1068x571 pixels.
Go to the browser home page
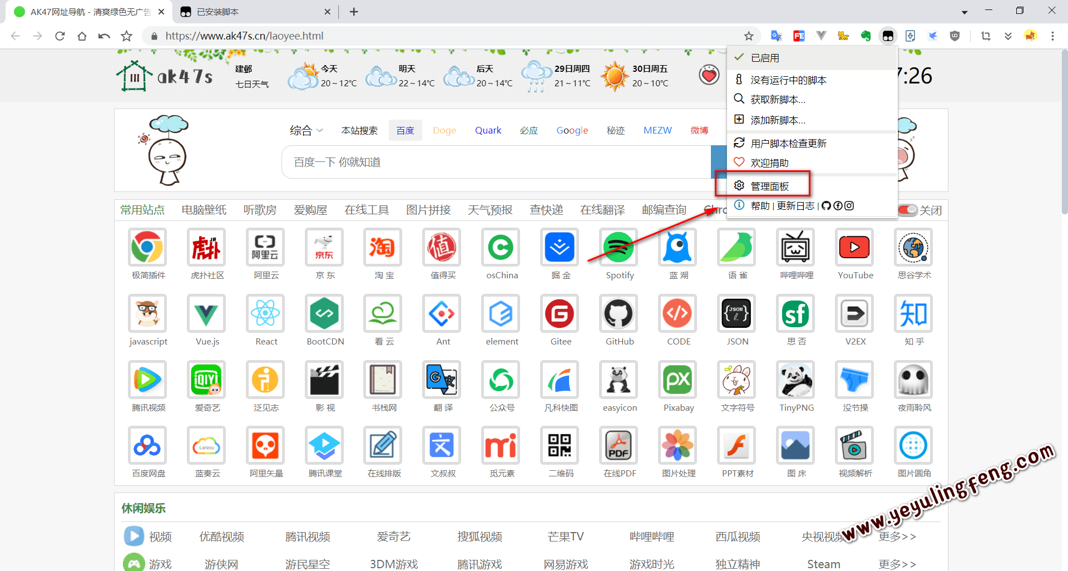[x=82, y=36]
